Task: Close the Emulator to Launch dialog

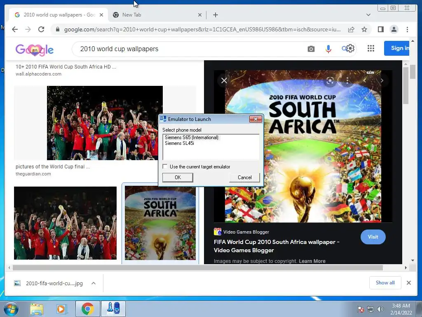Action: [256, 119]
